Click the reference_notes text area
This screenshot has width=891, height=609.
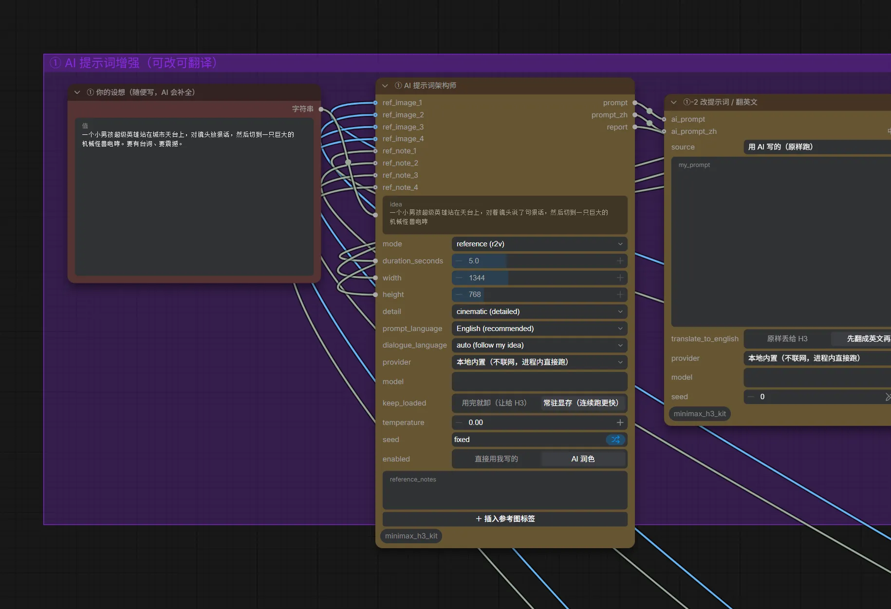coord(505,490)
